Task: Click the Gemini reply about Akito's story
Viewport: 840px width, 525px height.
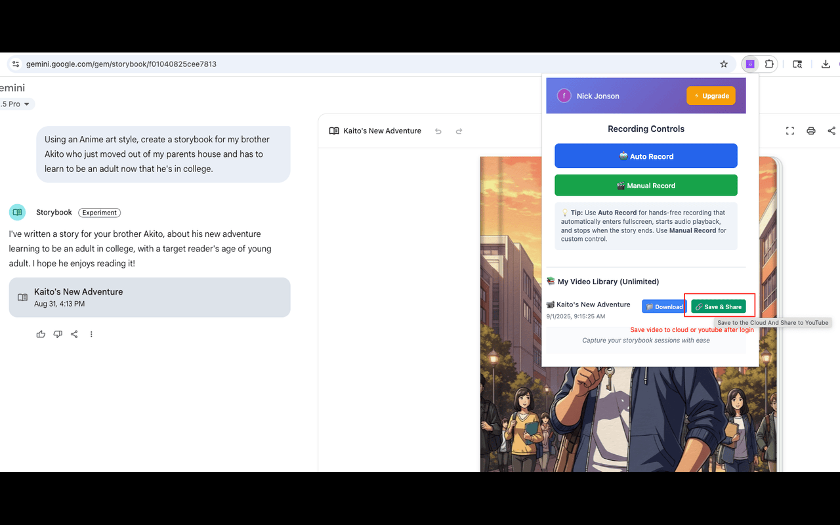Action: [140, 249]
